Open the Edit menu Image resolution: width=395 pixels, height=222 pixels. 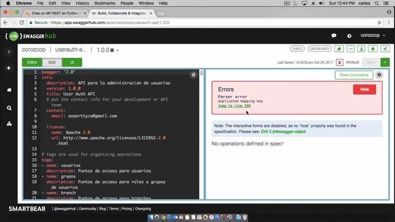coord(52,3)
